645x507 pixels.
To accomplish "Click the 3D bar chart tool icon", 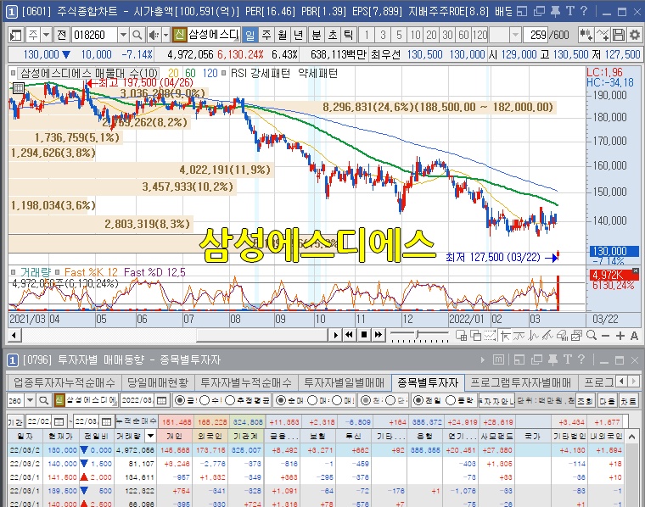I will click(562, 336).
